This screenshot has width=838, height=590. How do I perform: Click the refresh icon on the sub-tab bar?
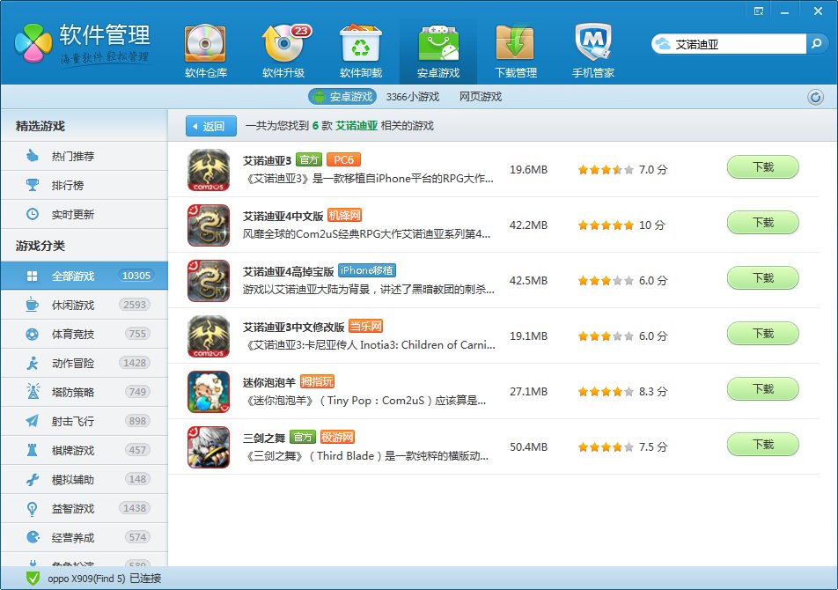(815, 98)
